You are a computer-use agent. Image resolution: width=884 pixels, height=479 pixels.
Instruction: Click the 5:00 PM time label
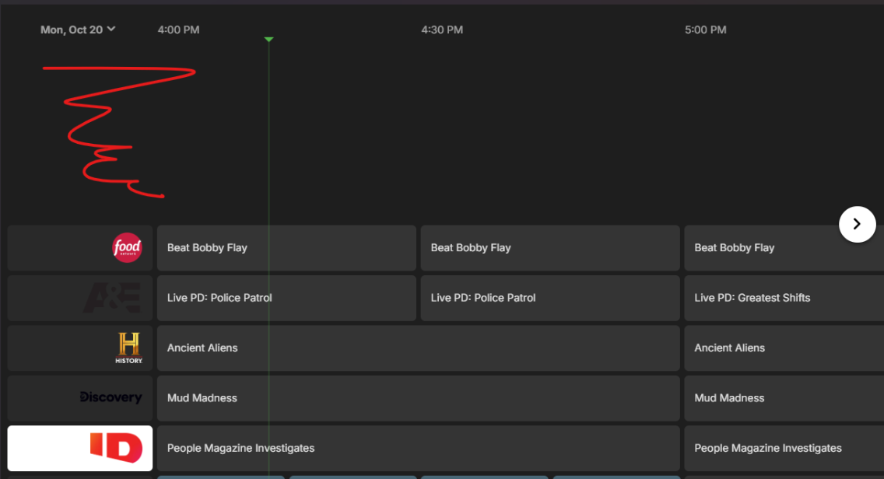pos(705,30)
